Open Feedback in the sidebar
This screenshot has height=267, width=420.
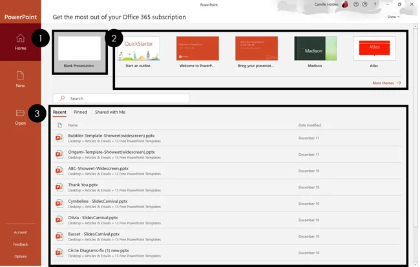[x=21, y=244]
